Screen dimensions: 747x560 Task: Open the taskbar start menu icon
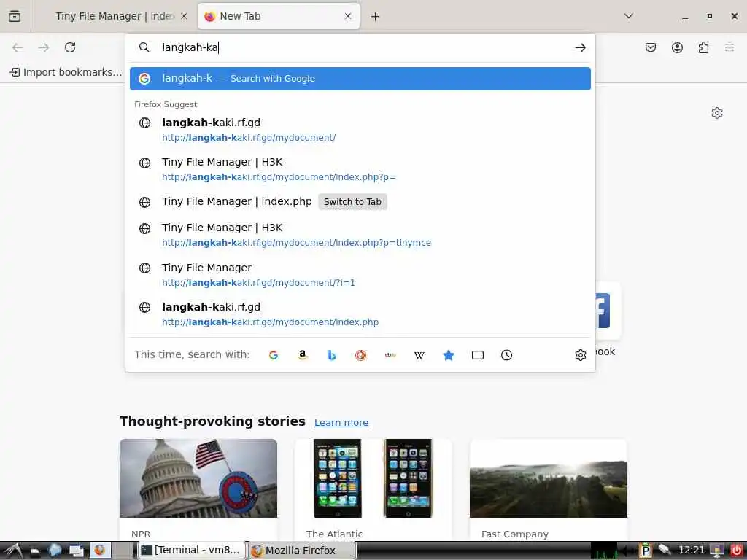13,551
